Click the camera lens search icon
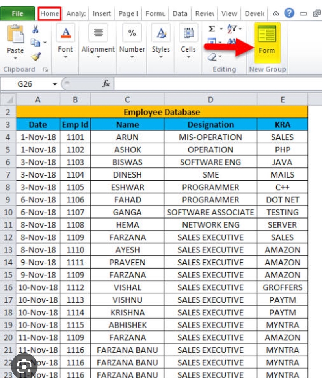The width and height of the screenshot is (322, 378). (24, 366)
